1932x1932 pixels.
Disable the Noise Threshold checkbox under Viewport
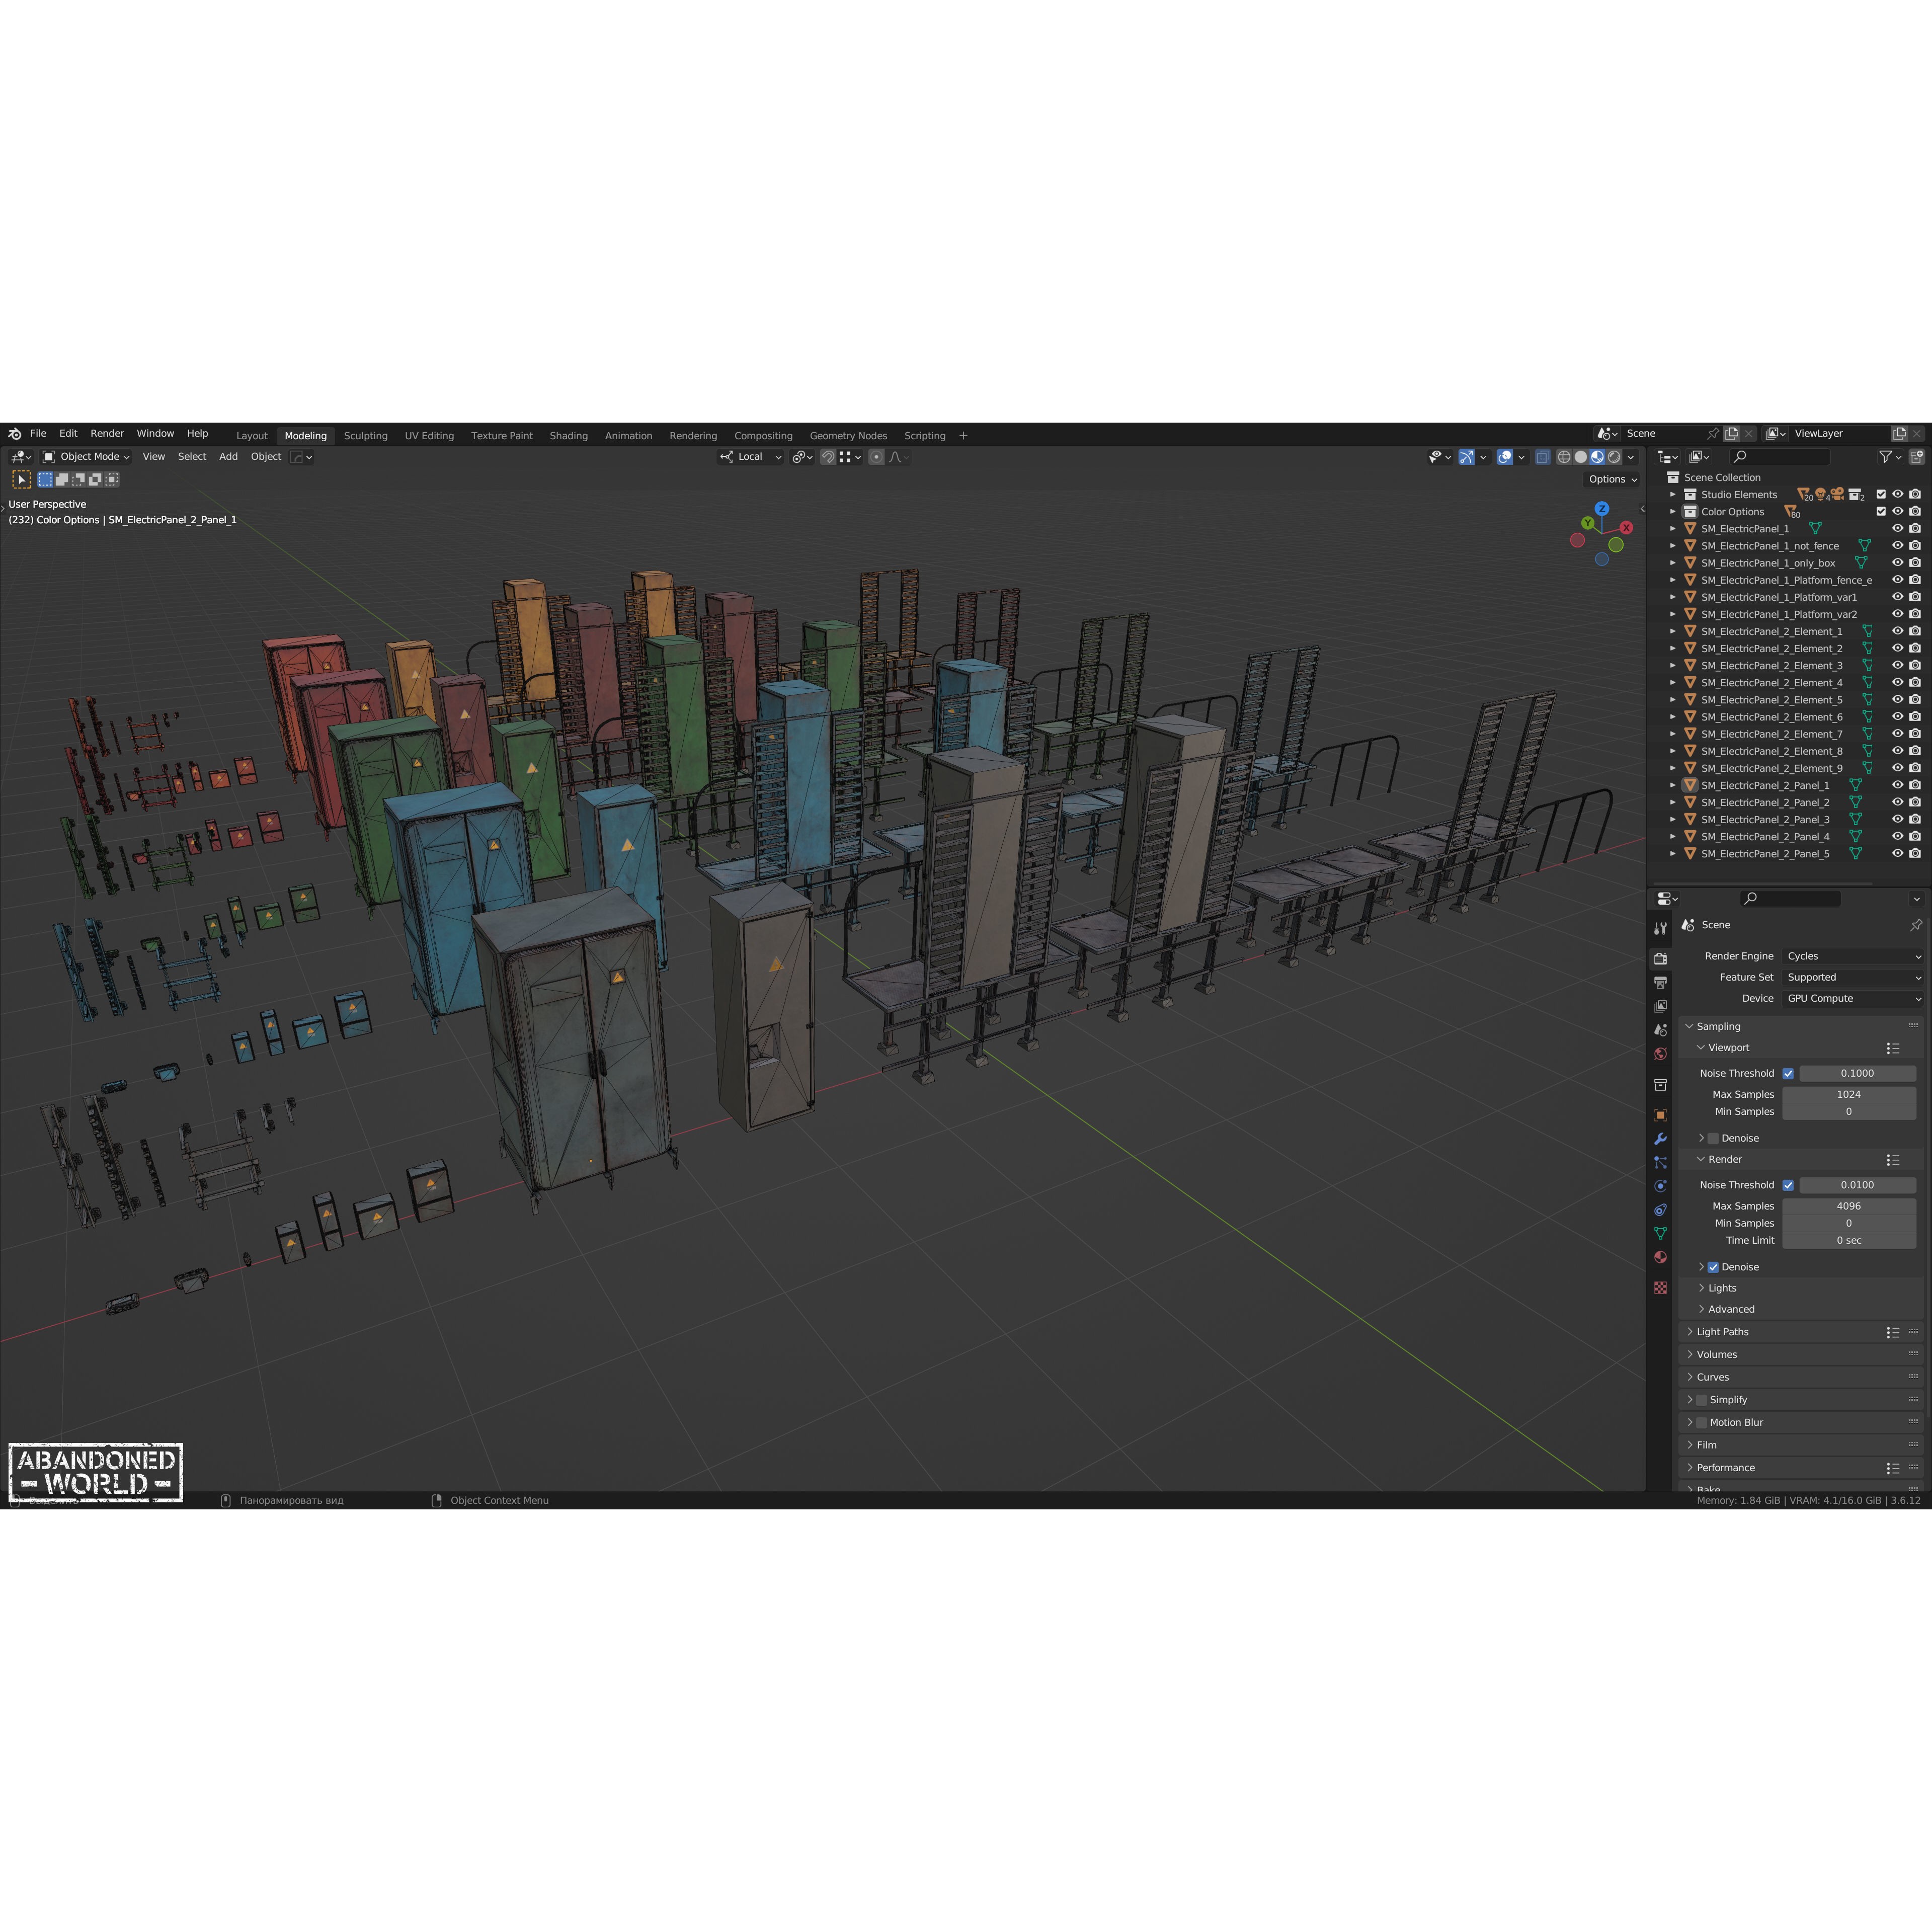point(1789,1073)
